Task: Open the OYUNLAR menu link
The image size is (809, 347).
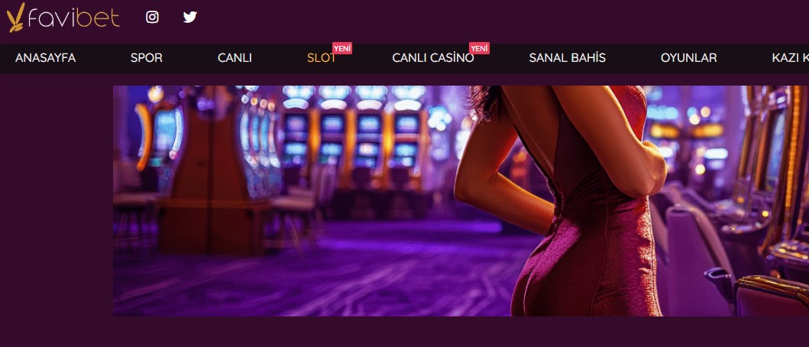Action: point(689,58)
